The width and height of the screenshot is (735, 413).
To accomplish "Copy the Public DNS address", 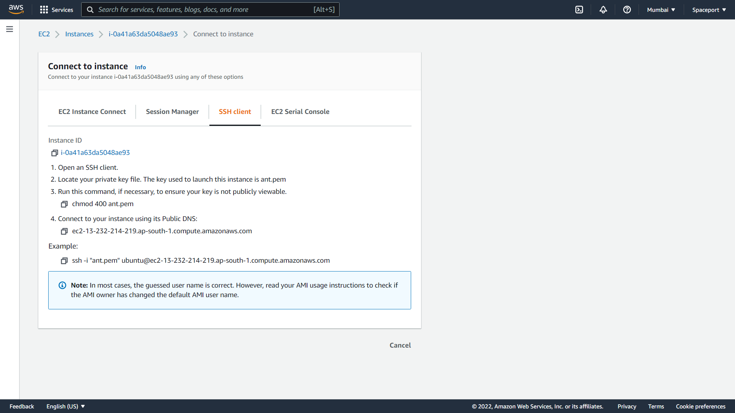I will coord(64,231).
